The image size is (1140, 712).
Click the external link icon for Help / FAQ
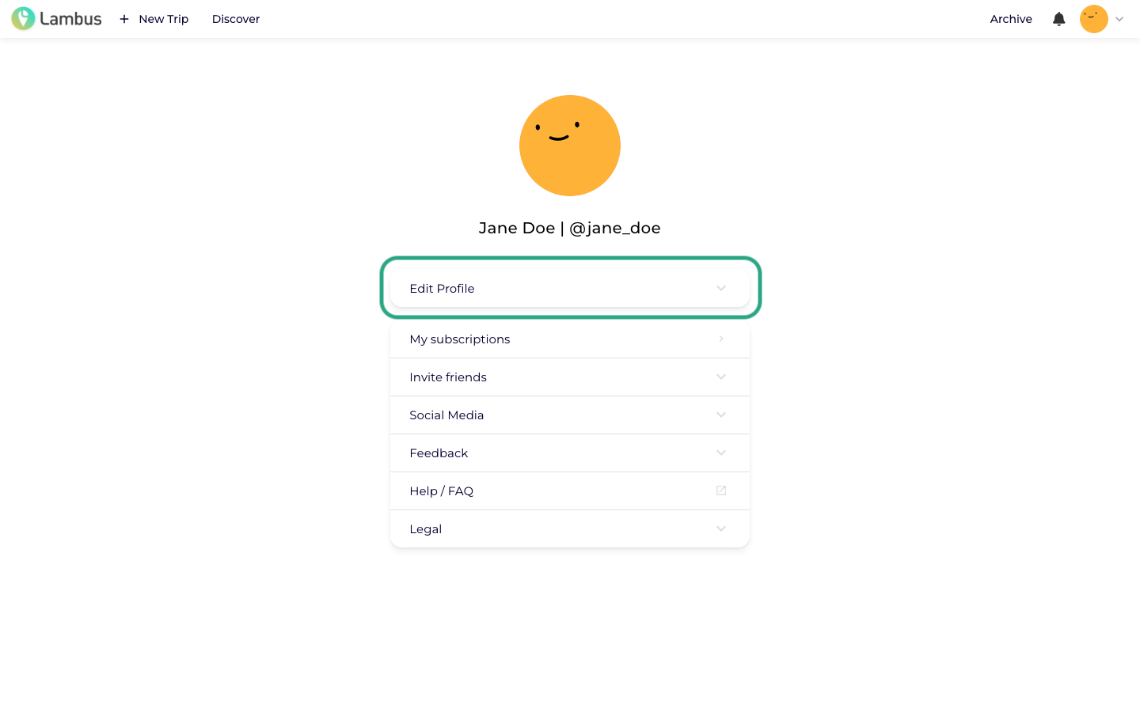[x=720, y=490]
